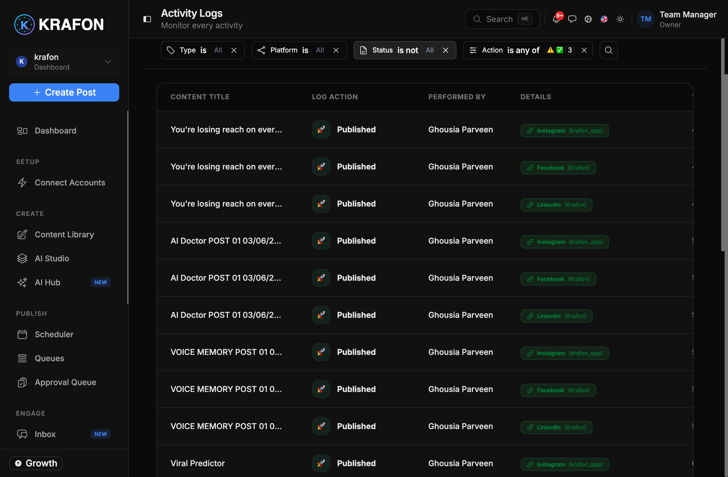Remove the Action filter
The height and width of the screenshot is (477, 728).
tap(584, 50)
